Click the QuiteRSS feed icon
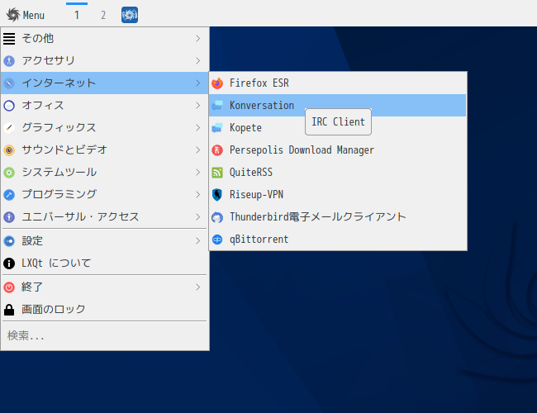 click(217, 173)
